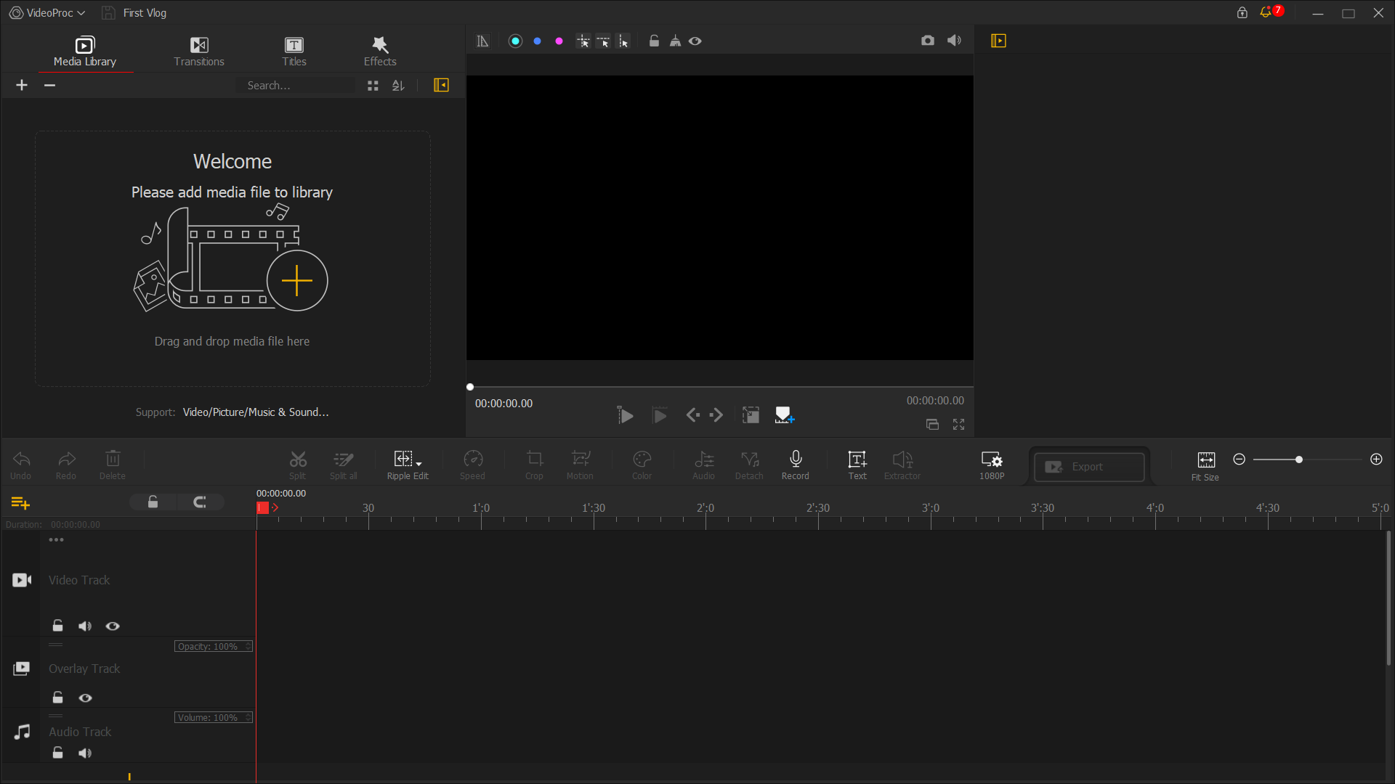Click the preview mirror/flip icon
The width and height of the screenshot is (1395, 784).
pos(482,41)
